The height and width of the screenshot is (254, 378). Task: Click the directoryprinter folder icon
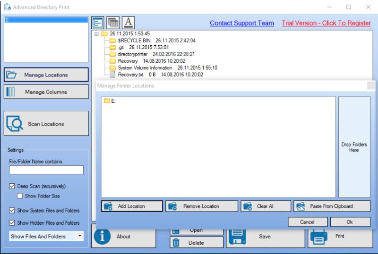click(x=112, y=54)
